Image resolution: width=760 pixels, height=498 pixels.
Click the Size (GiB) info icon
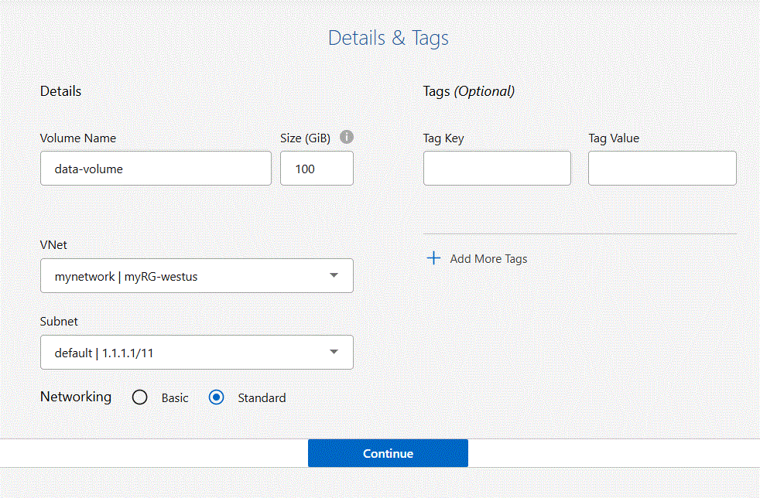(346, 137)
